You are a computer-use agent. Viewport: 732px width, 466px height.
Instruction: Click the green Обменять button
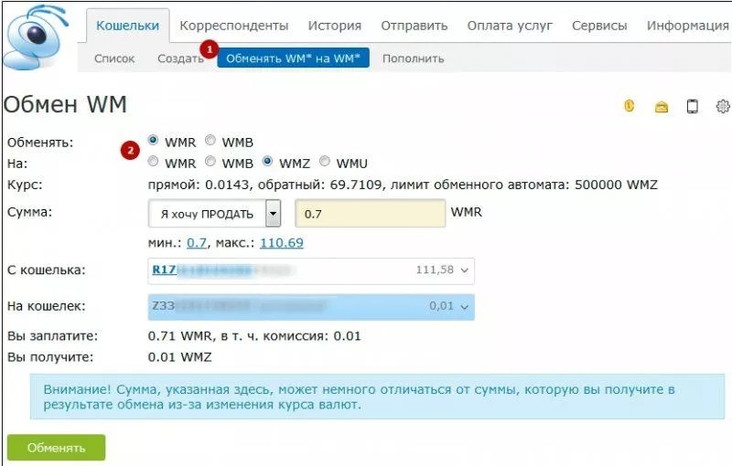click(56, 448)
